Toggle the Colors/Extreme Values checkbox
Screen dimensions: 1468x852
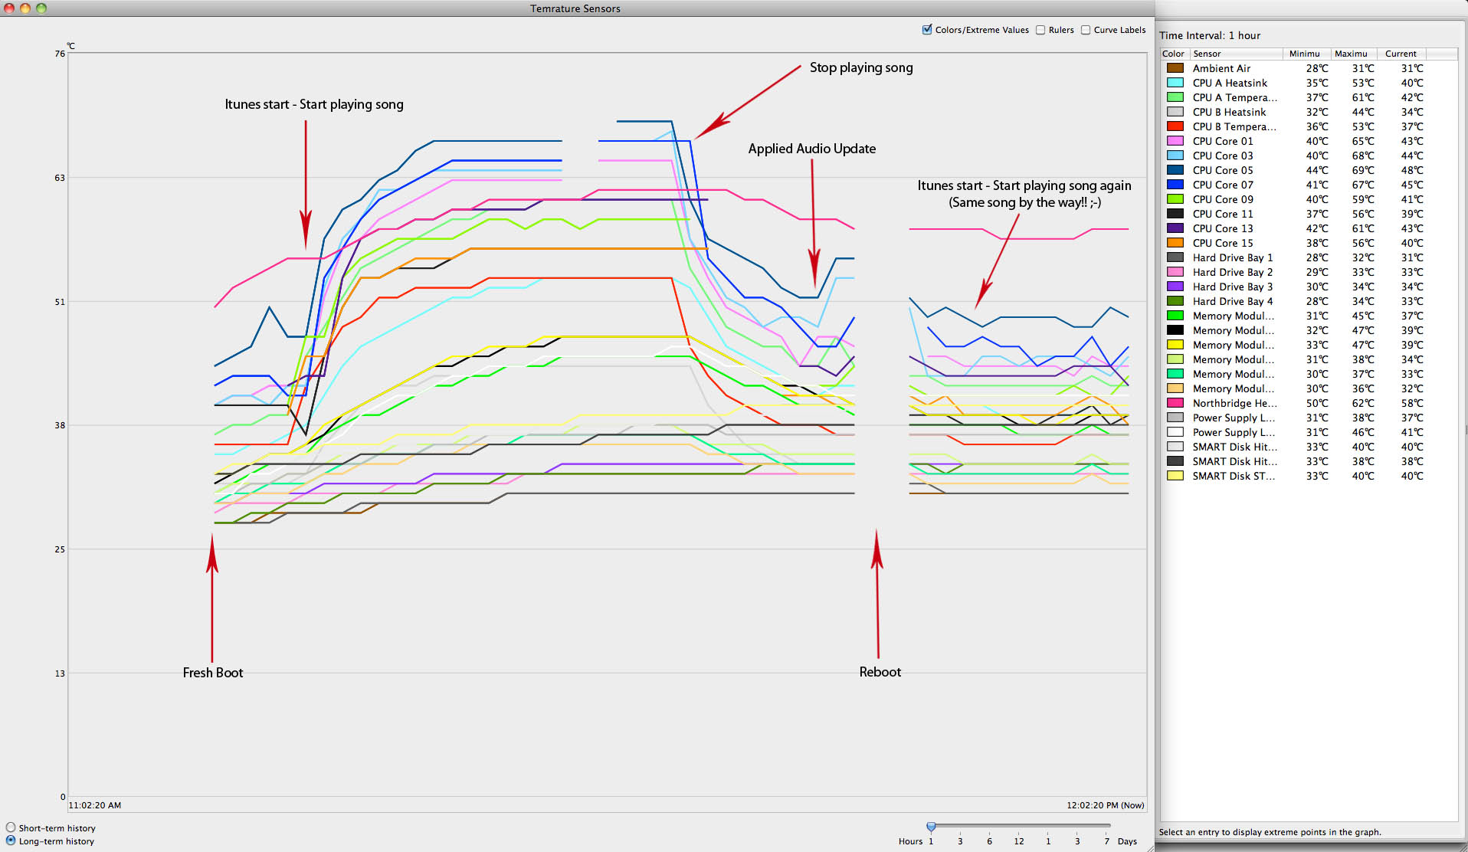927,30
